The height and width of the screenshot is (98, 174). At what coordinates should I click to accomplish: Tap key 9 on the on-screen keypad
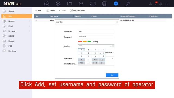coord(95,56)
